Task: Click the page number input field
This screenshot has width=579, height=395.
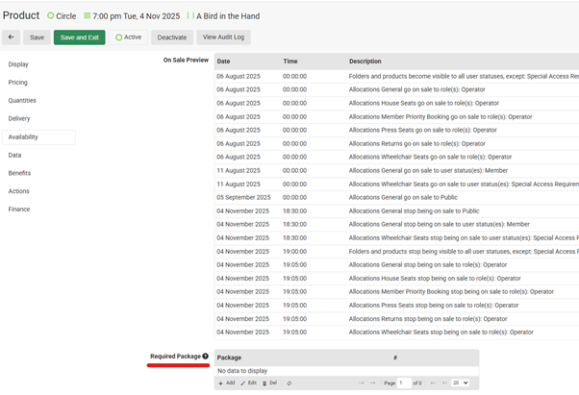Action: click(x=404, y=383)
